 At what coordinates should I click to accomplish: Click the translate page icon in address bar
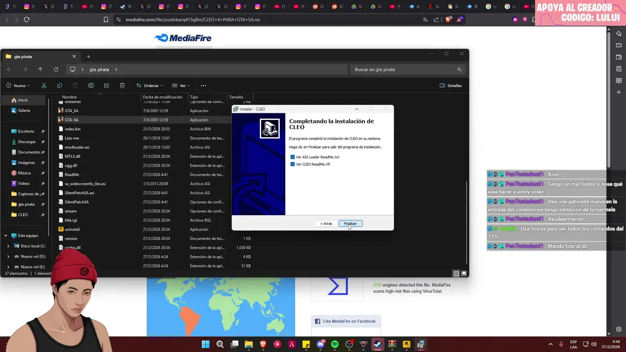[425, 20]
